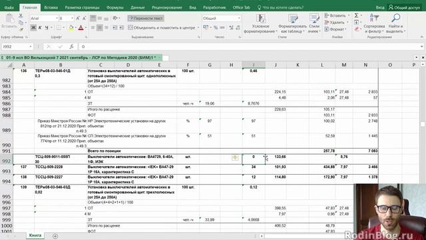426x240 pixels.
Task: Click the text orientation icon
Action: tap(115, 18)
